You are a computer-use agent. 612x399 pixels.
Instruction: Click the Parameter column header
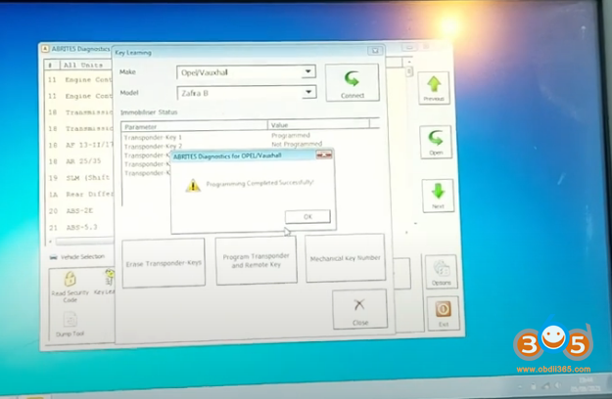[195, 126]
